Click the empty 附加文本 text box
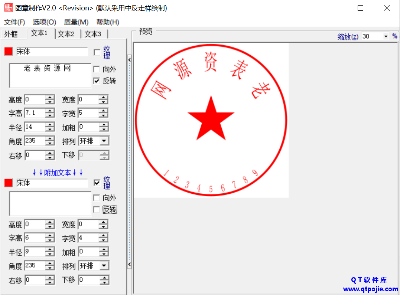This screenshot has height=295, width=400. coord(50,204)
